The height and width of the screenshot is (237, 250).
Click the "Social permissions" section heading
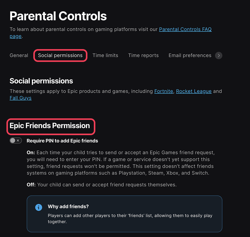pyautogui.click(x=41, y=81)
